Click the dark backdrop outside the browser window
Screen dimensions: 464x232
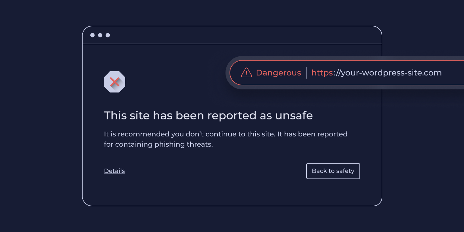click(x=37, y=124)
